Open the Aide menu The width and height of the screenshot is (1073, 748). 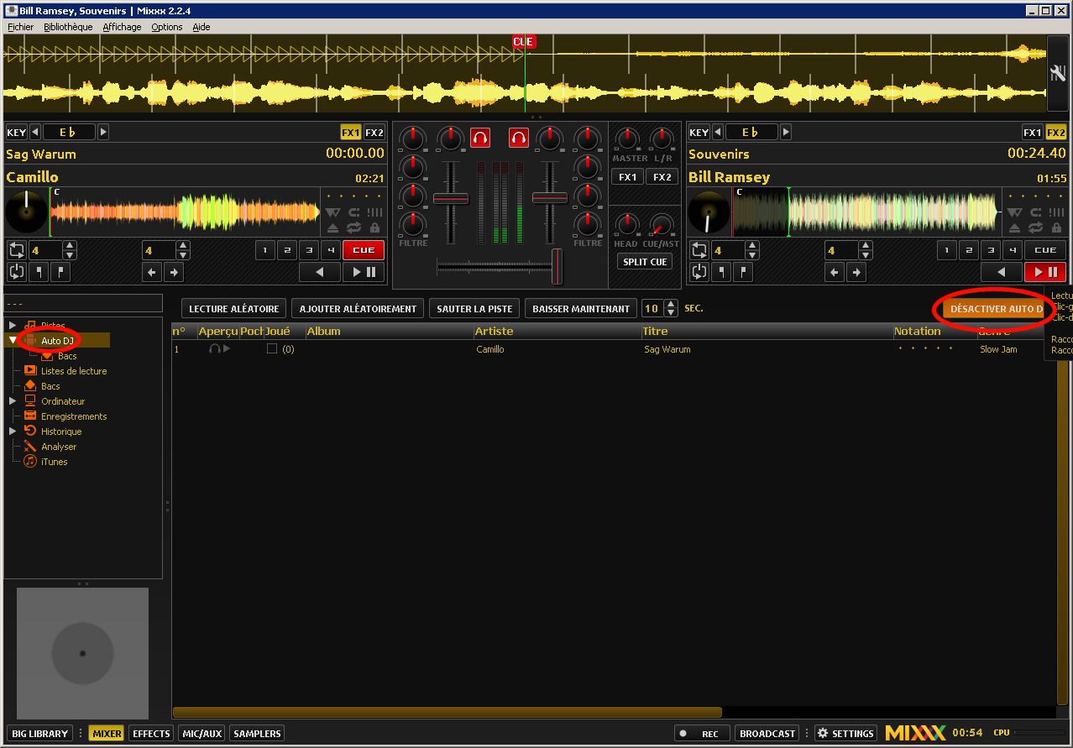point(202,27)
